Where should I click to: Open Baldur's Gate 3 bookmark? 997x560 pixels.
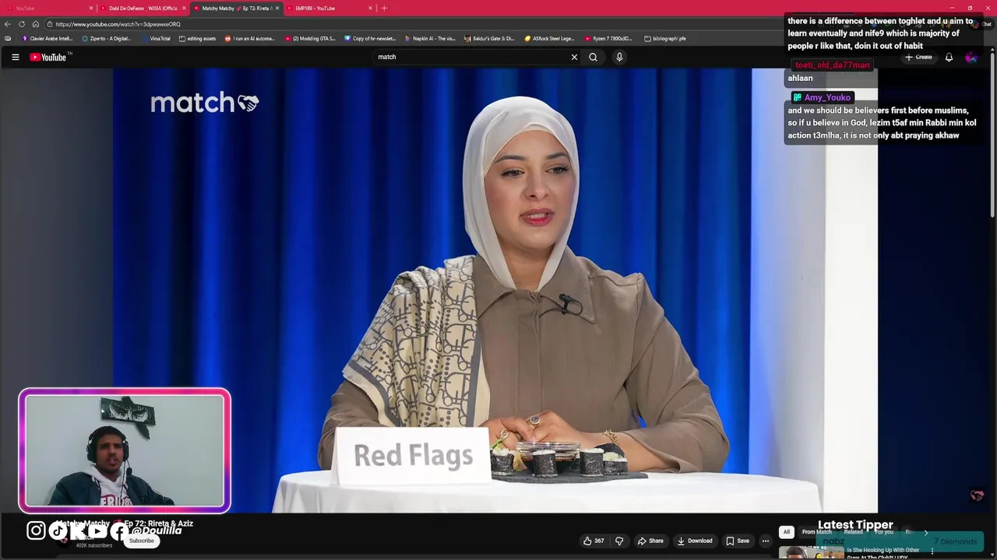489,38
